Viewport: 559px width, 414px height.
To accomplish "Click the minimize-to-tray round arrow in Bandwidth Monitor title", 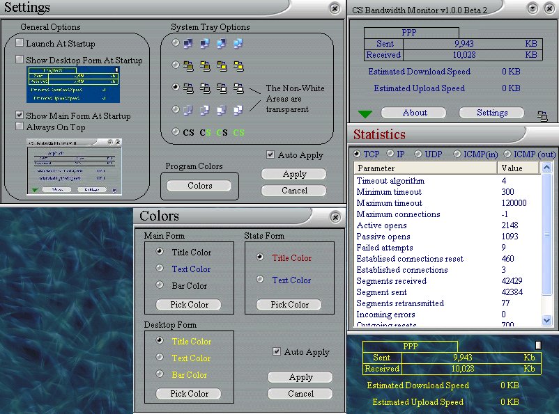I will (533, 8).
